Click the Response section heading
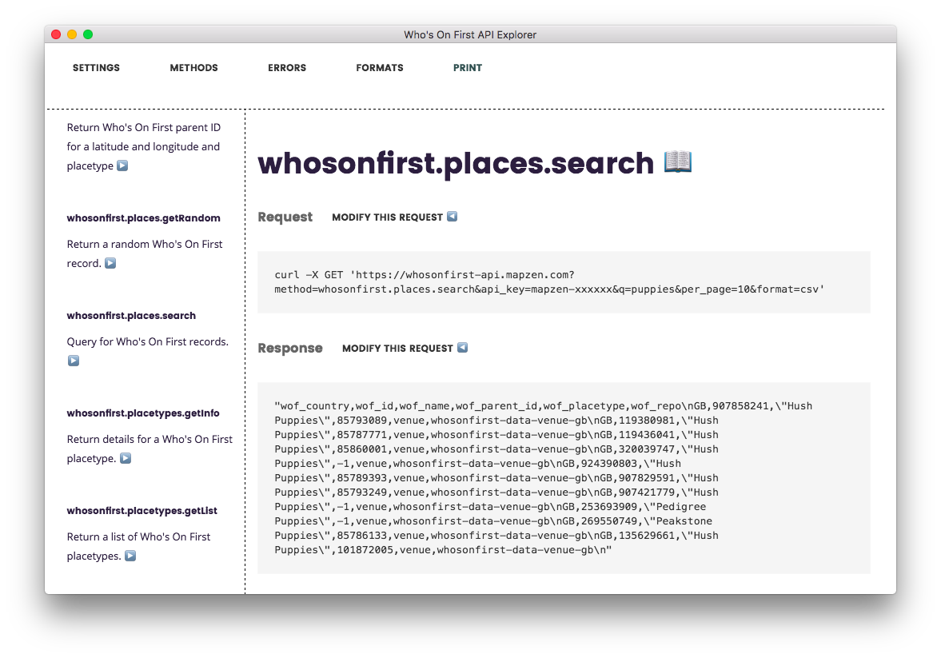 pyautogui.click(x=290, y=349)
